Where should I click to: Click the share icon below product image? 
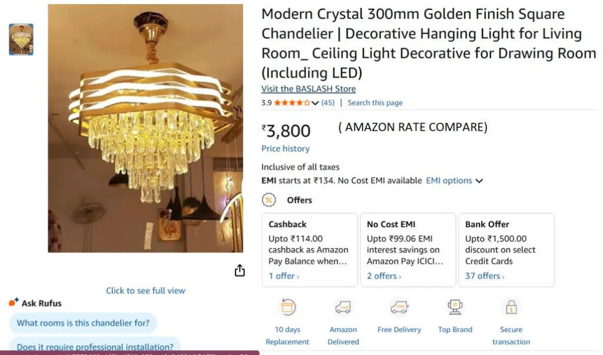tap(240, 270)
